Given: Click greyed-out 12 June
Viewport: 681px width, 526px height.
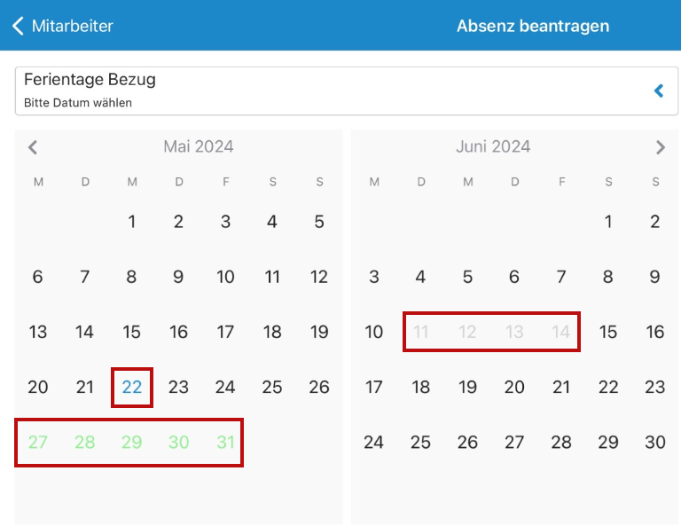Looking at the screenshot, I should [467, 333].
